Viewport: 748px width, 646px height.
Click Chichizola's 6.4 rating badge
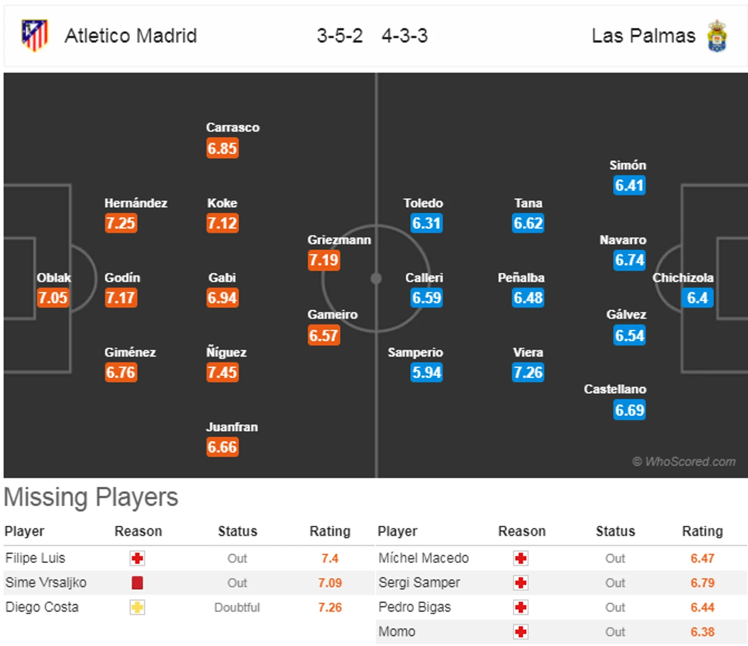697,297
